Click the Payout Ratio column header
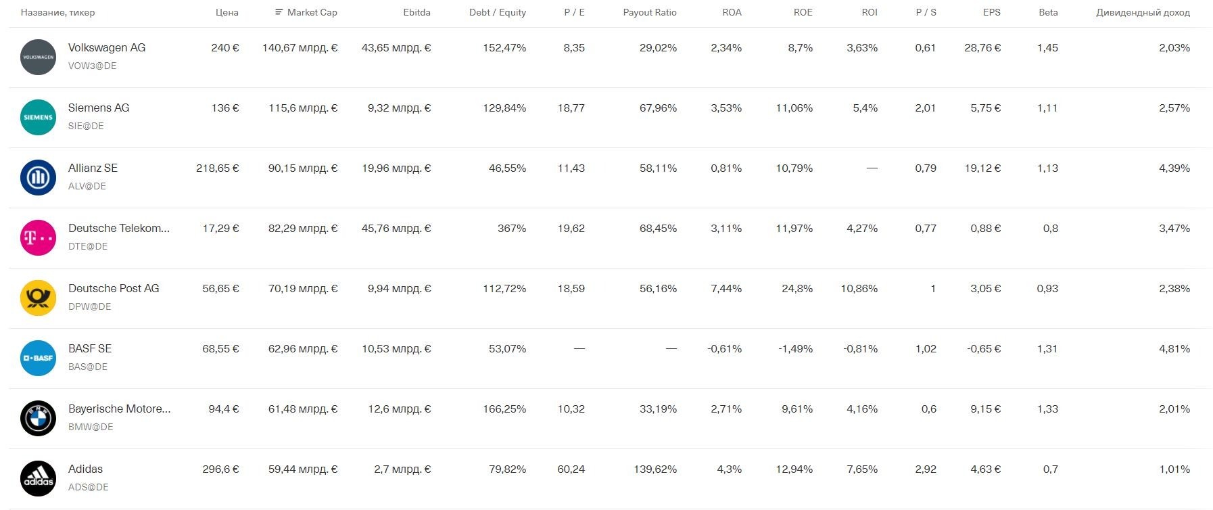This screenshot has height=510, width=1213. pos(650,12)
